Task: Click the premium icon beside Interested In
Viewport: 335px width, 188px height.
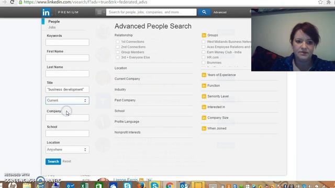Action: [x=204, y=107]
